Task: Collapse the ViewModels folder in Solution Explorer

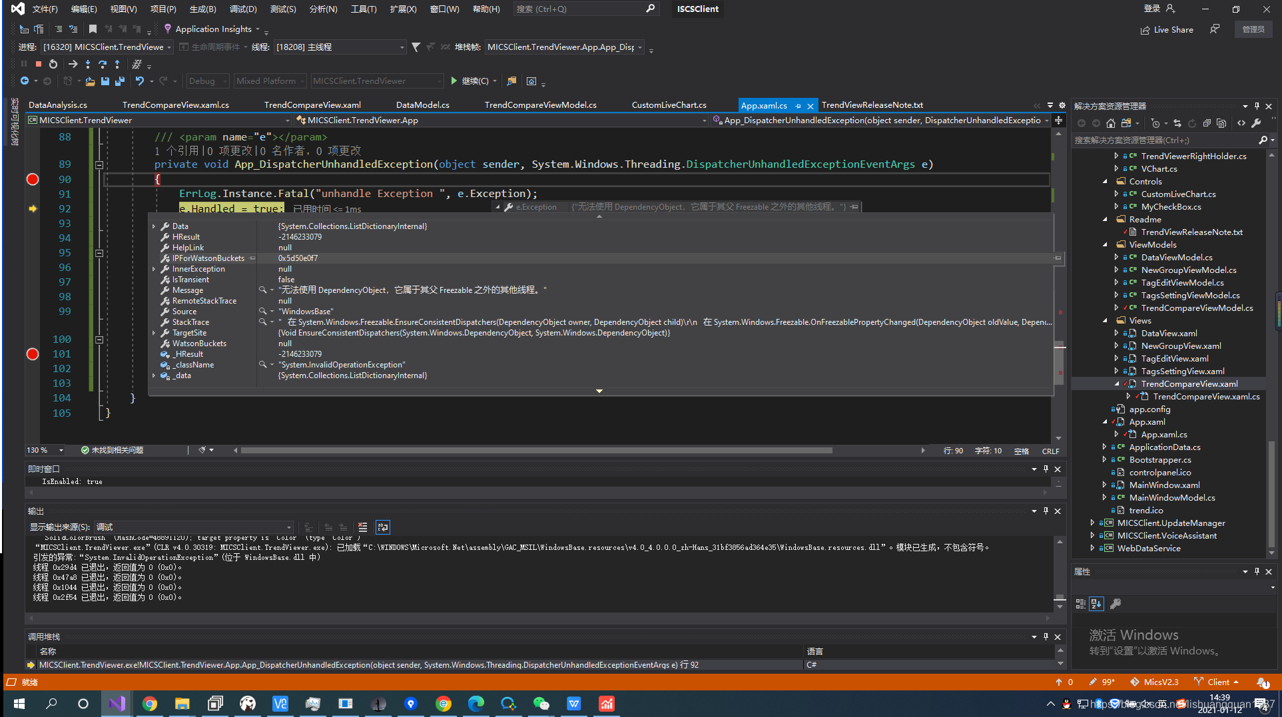Action: (x=1106, y=245)
